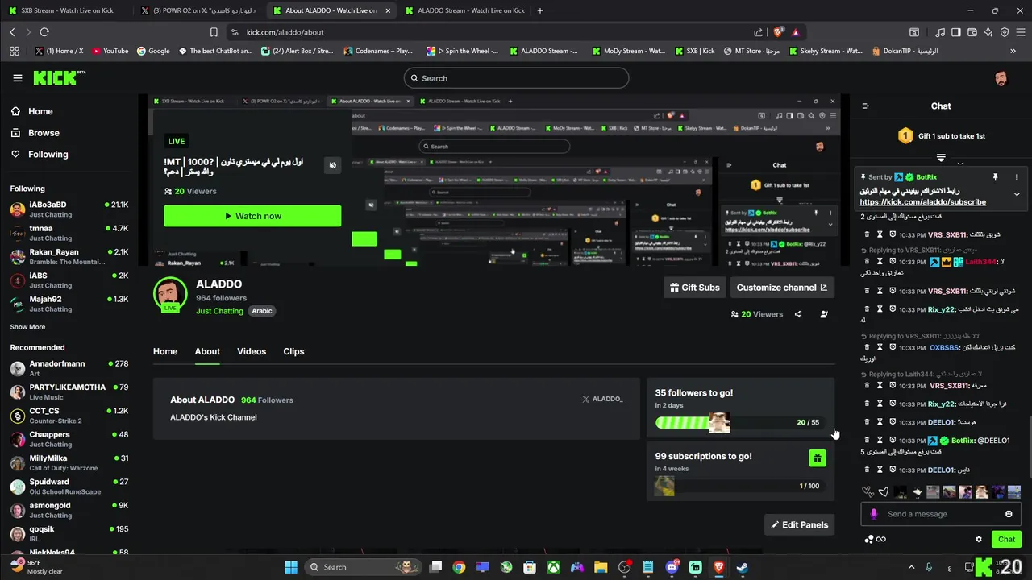
Task: Click the Arabic language tag
Action: pyautogui.click(x=262, y=311)
